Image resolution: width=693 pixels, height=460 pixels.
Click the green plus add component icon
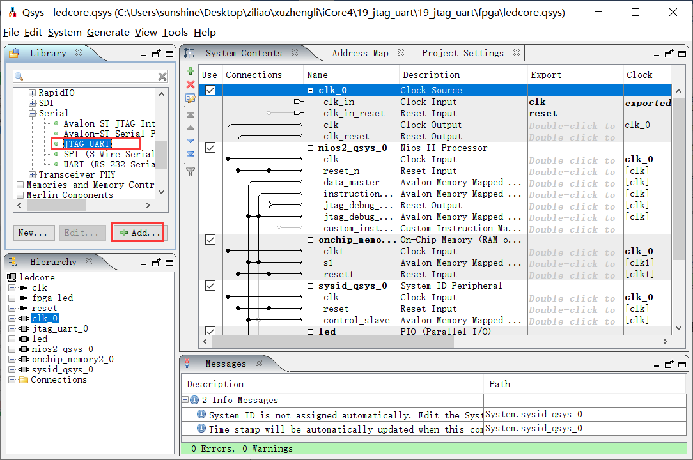[x=190, y=71]
